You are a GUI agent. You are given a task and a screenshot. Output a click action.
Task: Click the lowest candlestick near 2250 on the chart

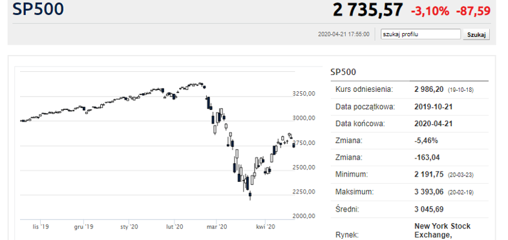pyautogui.click(x=250, y=195)
